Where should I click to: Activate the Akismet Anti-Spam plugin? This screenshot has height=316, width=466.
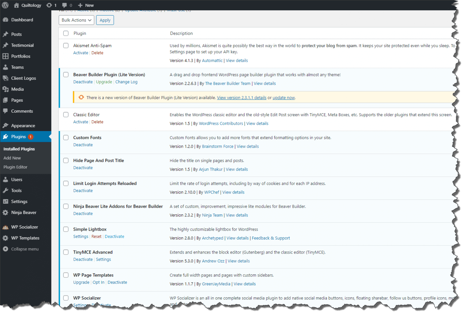80,53
